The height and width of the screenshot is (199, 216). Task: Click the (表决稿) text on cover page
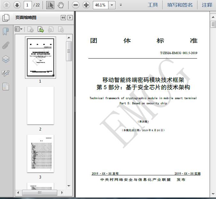(143, 122)
